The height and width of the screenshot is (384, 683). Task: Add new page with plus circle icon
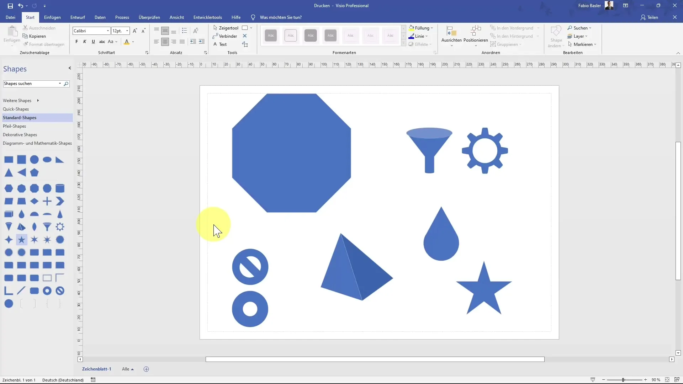146,369
